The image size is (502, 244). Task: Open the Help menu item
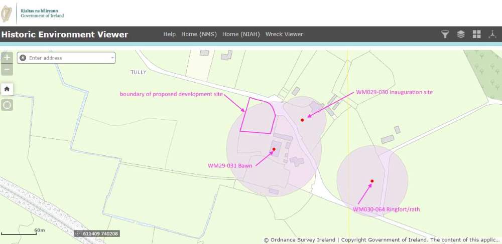pyautogui.click(x=170, y=34)
